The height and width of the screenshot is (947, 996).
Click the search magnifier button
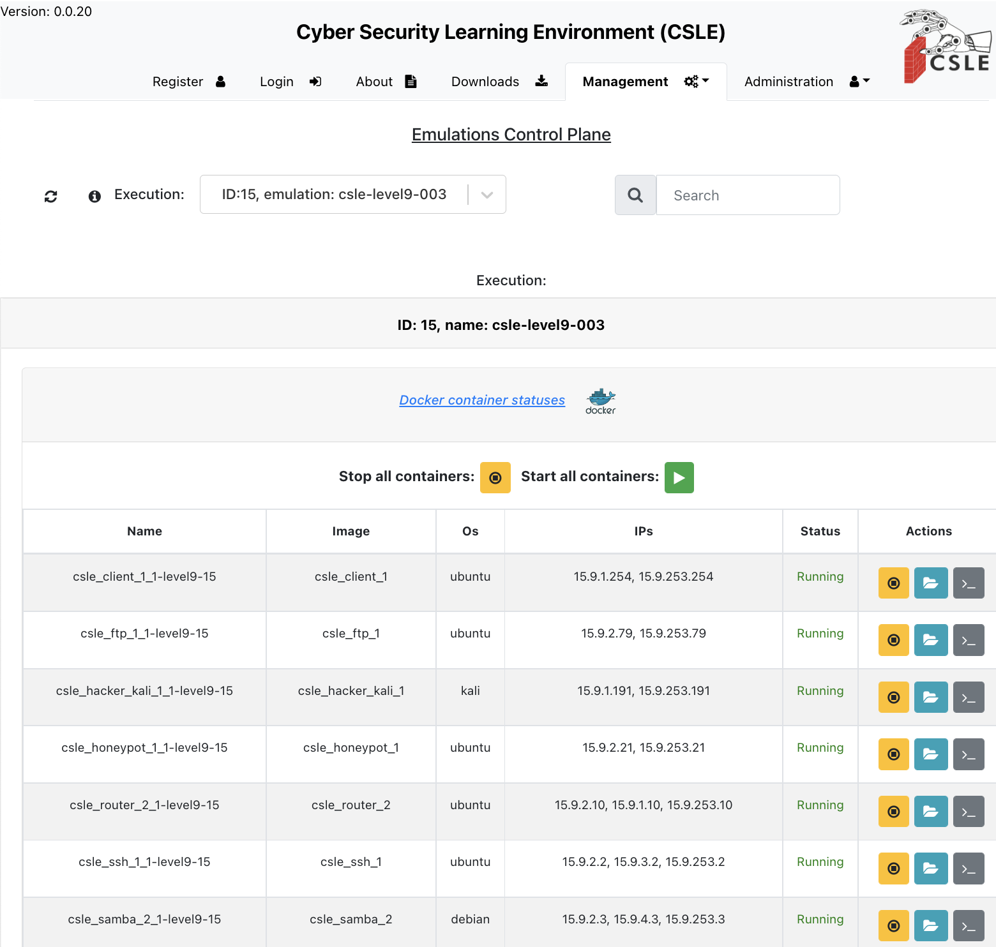tap(635, 195)
